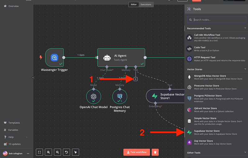Fit workflow to view
Image resolution: width=248 pixels, height=158 pixels.
click(x=40, y=152)
